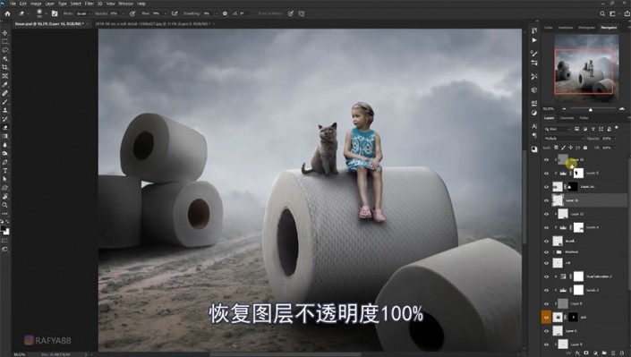The width and height of the screenshot is (631, 357).
Task: Open the Histogram panel tab
Action: (x=586, y=28)
